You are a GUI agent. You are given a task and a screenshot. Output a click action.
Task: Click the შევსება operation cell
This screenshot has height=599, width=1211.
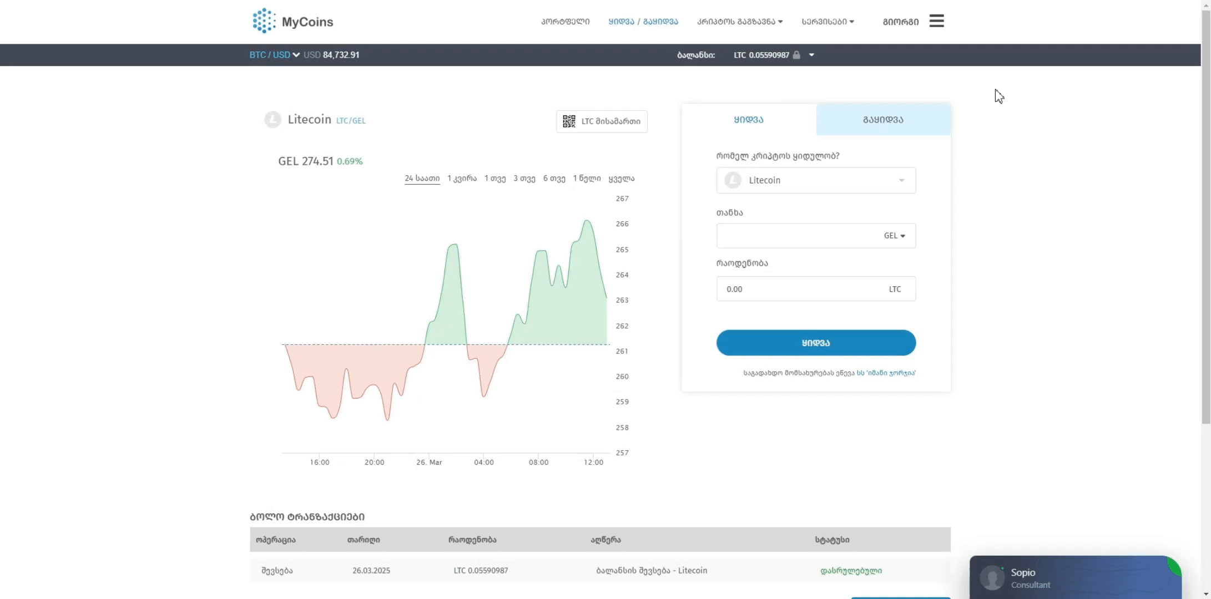pyautogui.click(x=277, y=571)
